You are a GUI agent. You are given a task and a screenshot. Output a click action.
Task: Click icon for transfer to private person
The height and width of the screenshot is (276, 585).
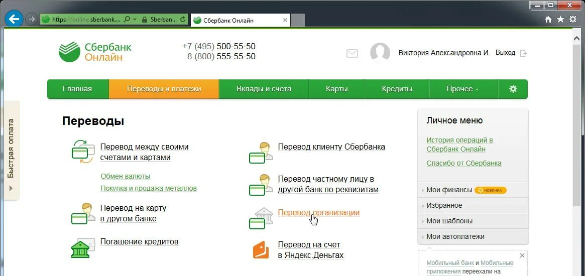click(261, 184)
